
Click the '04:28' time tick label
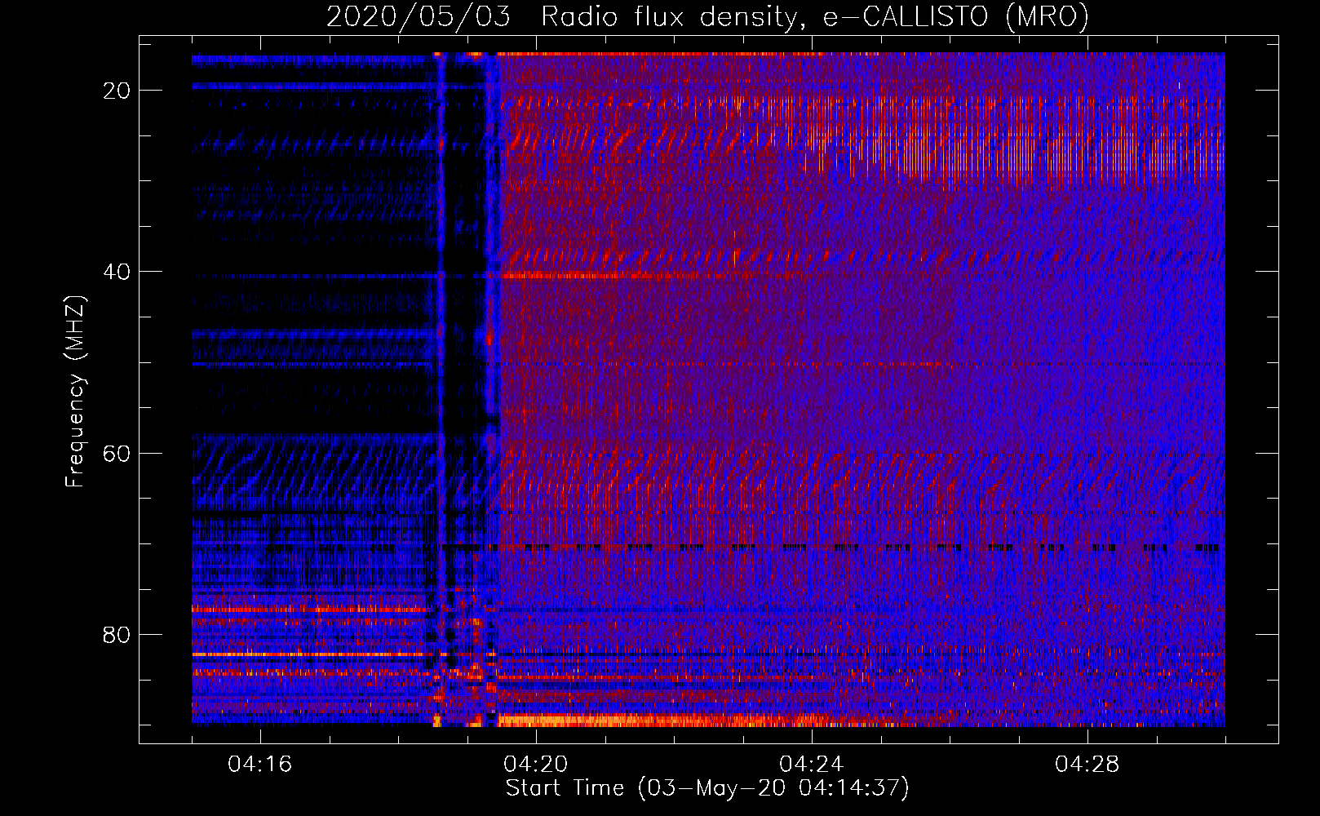coord(1087,765)
